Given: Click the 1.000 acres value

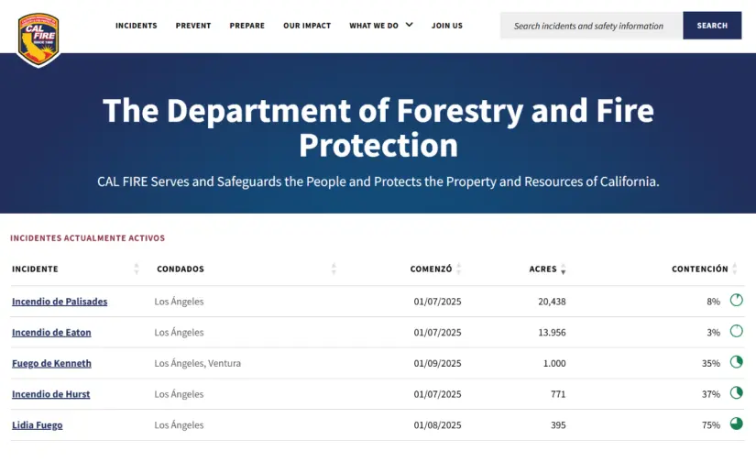Looking at the screenshot, I should click(x=554, y=363).
